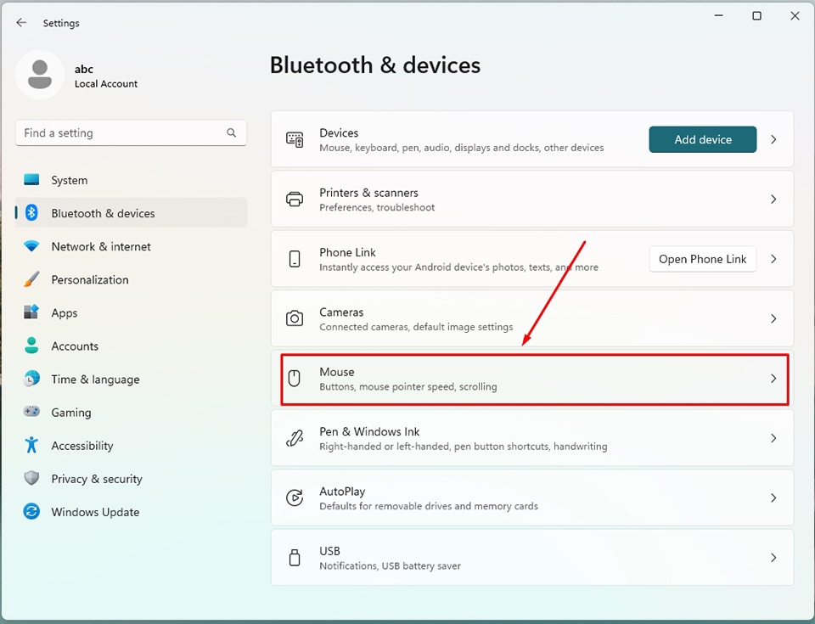Open the Accounts category
This screenshot has width=815, height=624.
pos(131,346)
